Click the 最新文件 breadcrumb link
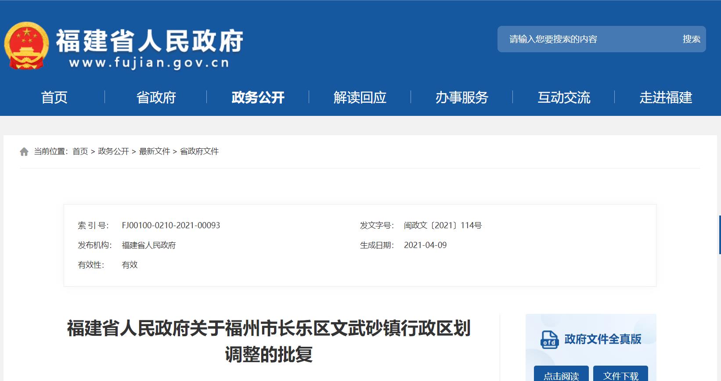 (155, 151)
